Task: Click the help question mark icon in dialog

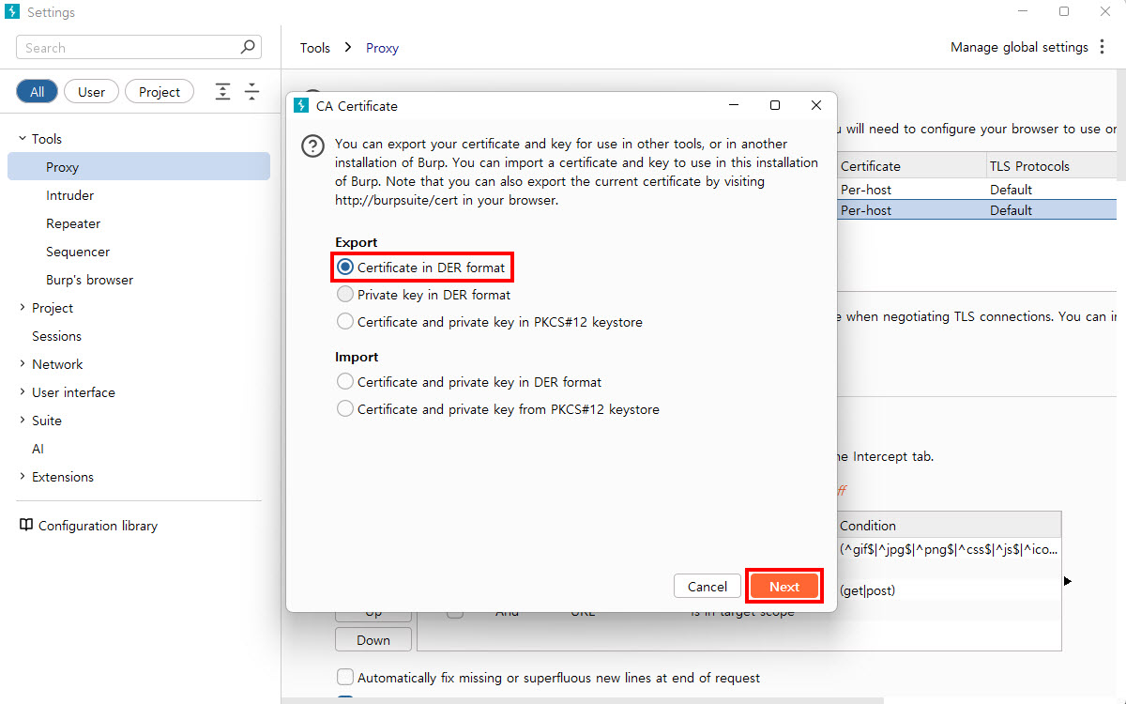Action: click(x=312, y=146)
